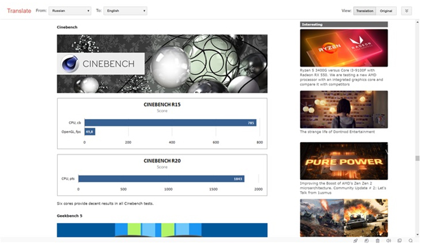Click the Geekbench 5 section heading
Image resolution: width=421 pixels, height=244 pixels.
tap(70, 216)
